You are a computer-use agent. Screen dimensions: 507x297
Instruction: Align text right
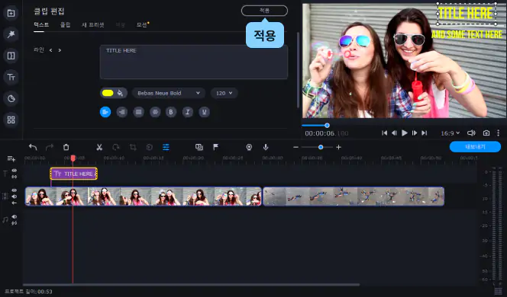122,112
